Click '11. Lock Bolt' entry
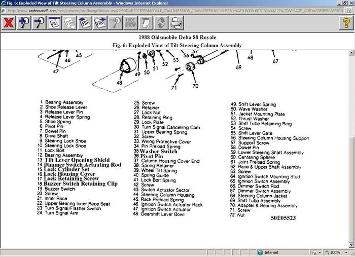Screen dimensions: 355x257 51,150
